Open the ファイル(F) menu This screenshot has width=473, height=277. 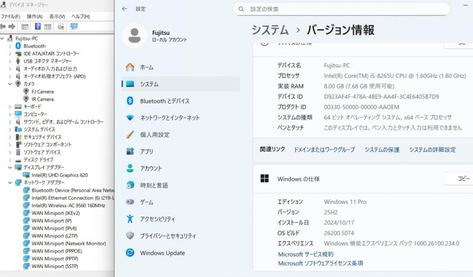tap(10, 17)
